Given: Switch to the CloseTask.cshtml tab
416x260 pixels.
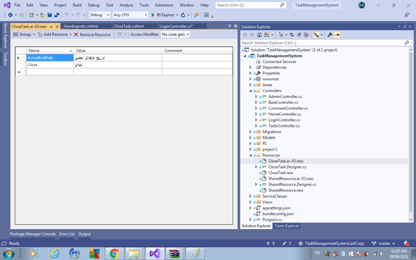Looking at the screenshot, I should [129, 26].
